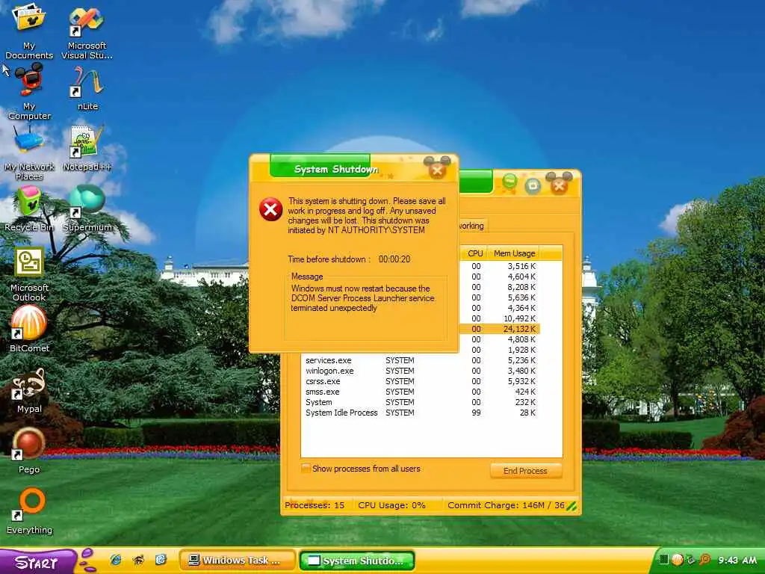This screenshot has height=574, width=765.
Task: Click the green CPU meter tray icon
Action: coord(663,560)
